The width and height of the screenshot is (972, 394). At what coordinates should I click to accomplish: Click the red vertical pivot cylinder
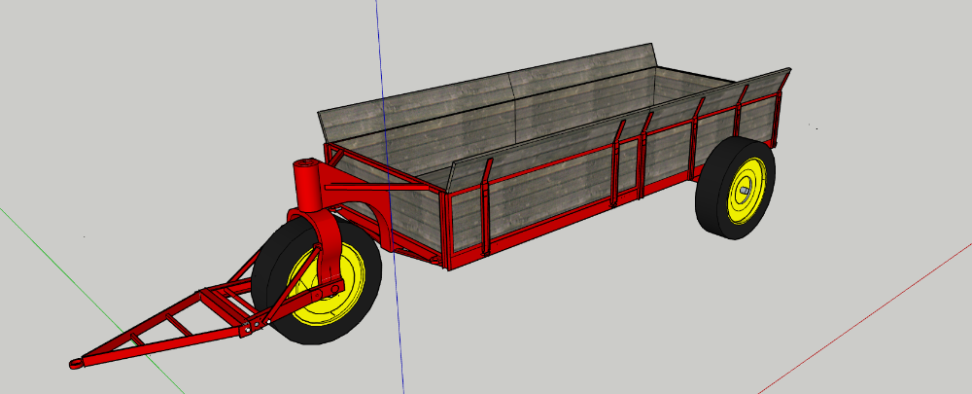pos(307,187)
